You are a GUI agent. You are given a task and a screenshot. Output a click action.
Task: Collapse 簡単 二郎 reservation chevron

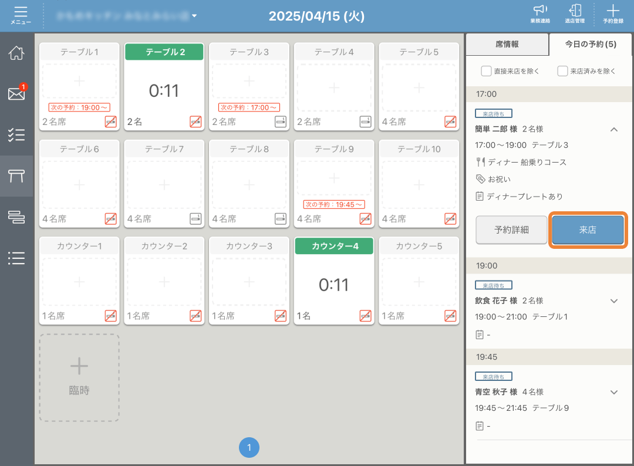tap(614, 129)
